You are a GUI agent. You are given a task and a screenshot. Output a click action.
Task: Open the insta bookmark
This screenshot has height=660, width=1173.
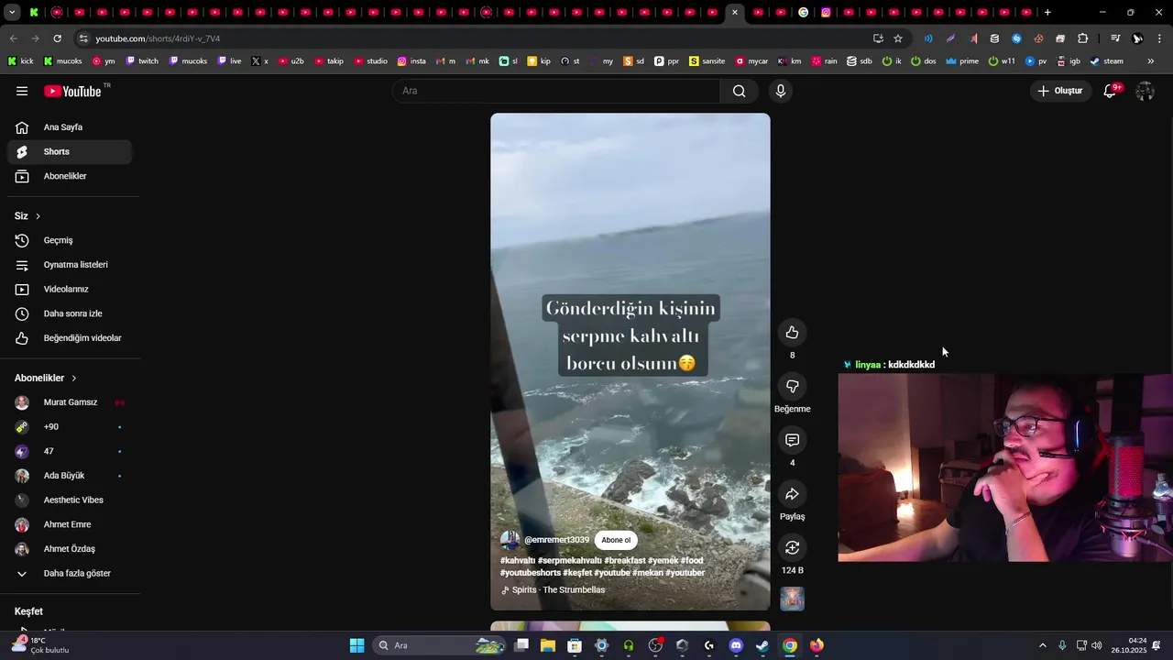coord(411,61)
